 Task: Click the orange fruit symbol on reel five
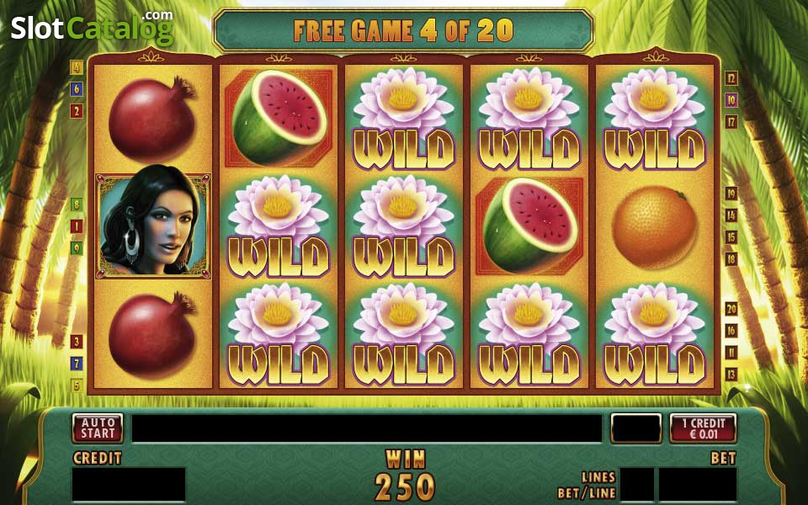tap(655, 226)
